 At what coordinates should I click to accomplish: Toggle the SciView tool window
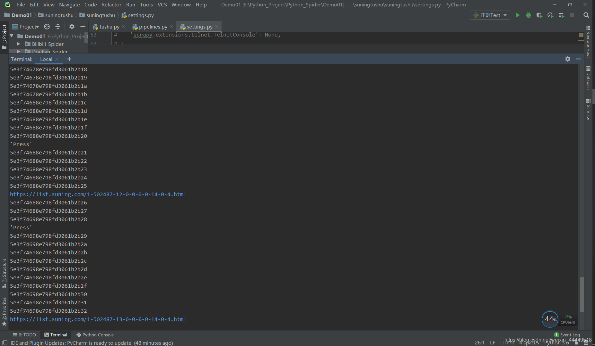point(588,110)
